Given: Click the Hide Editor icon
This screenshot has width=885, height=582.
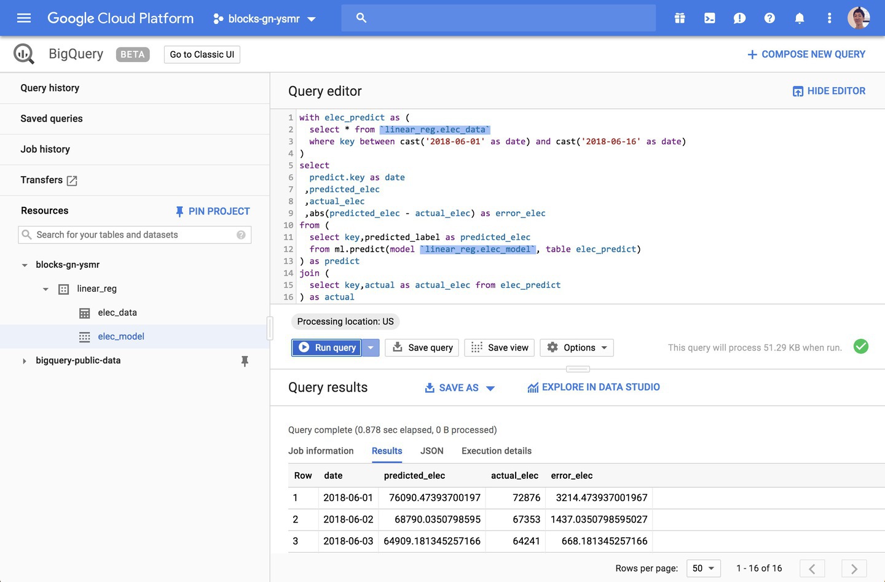Looking at the screenshot, I should [798, 91].
